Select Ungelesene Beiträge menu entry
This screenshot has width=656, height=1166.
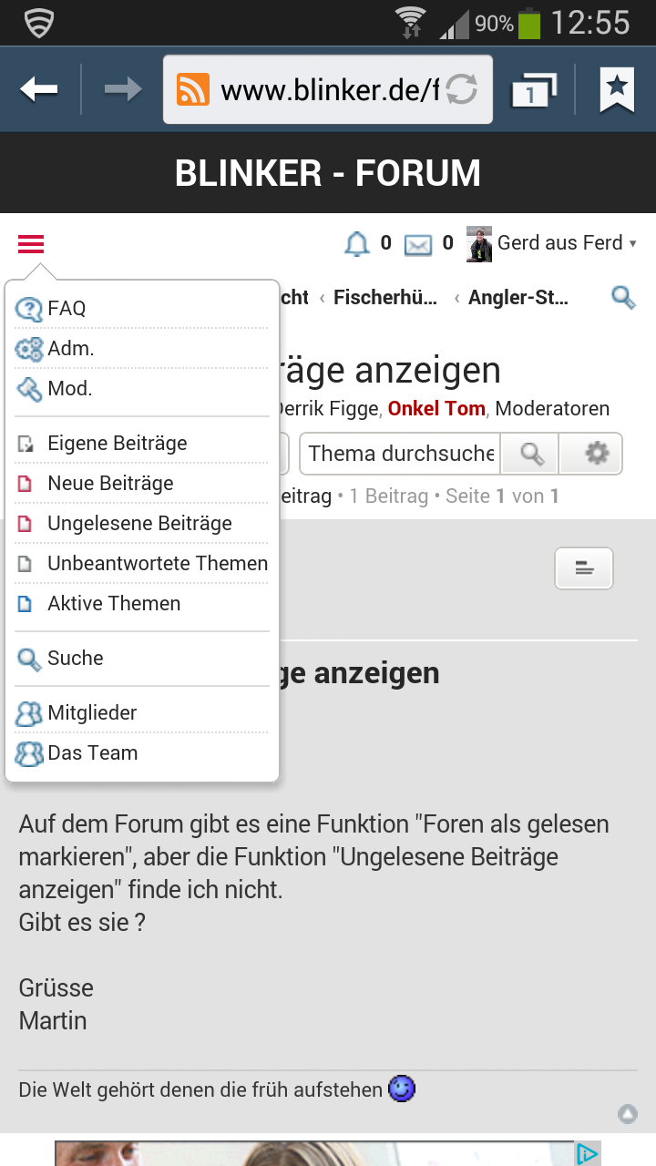(x=141, y=523)
